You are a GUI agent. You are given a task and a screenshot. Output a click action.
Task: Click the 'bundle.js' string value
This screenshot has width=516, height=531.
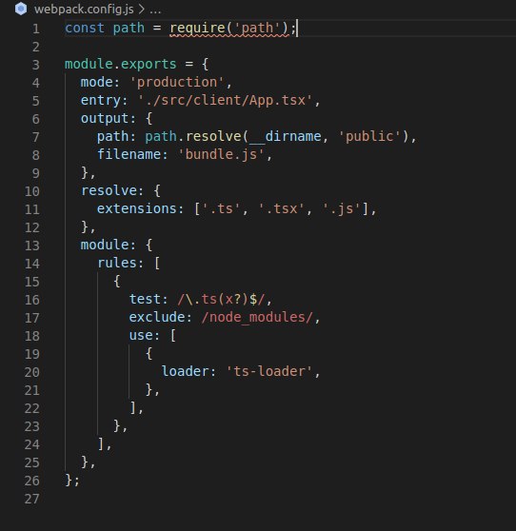pyautogui.click(x=221, y=155)
